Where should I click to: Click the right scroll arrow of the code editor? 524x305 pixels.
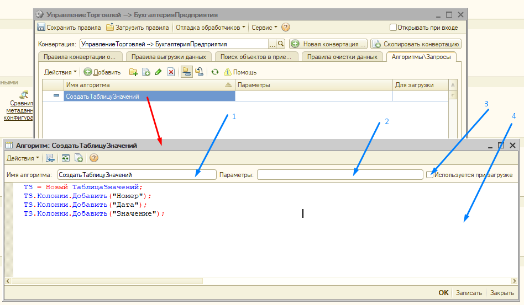pos(515,281)
